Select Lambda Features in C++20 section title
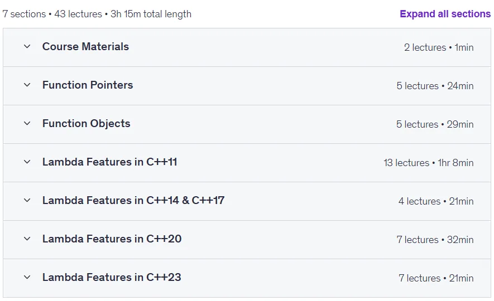Viewport: 494px width, 301px height. pos(112,239)
